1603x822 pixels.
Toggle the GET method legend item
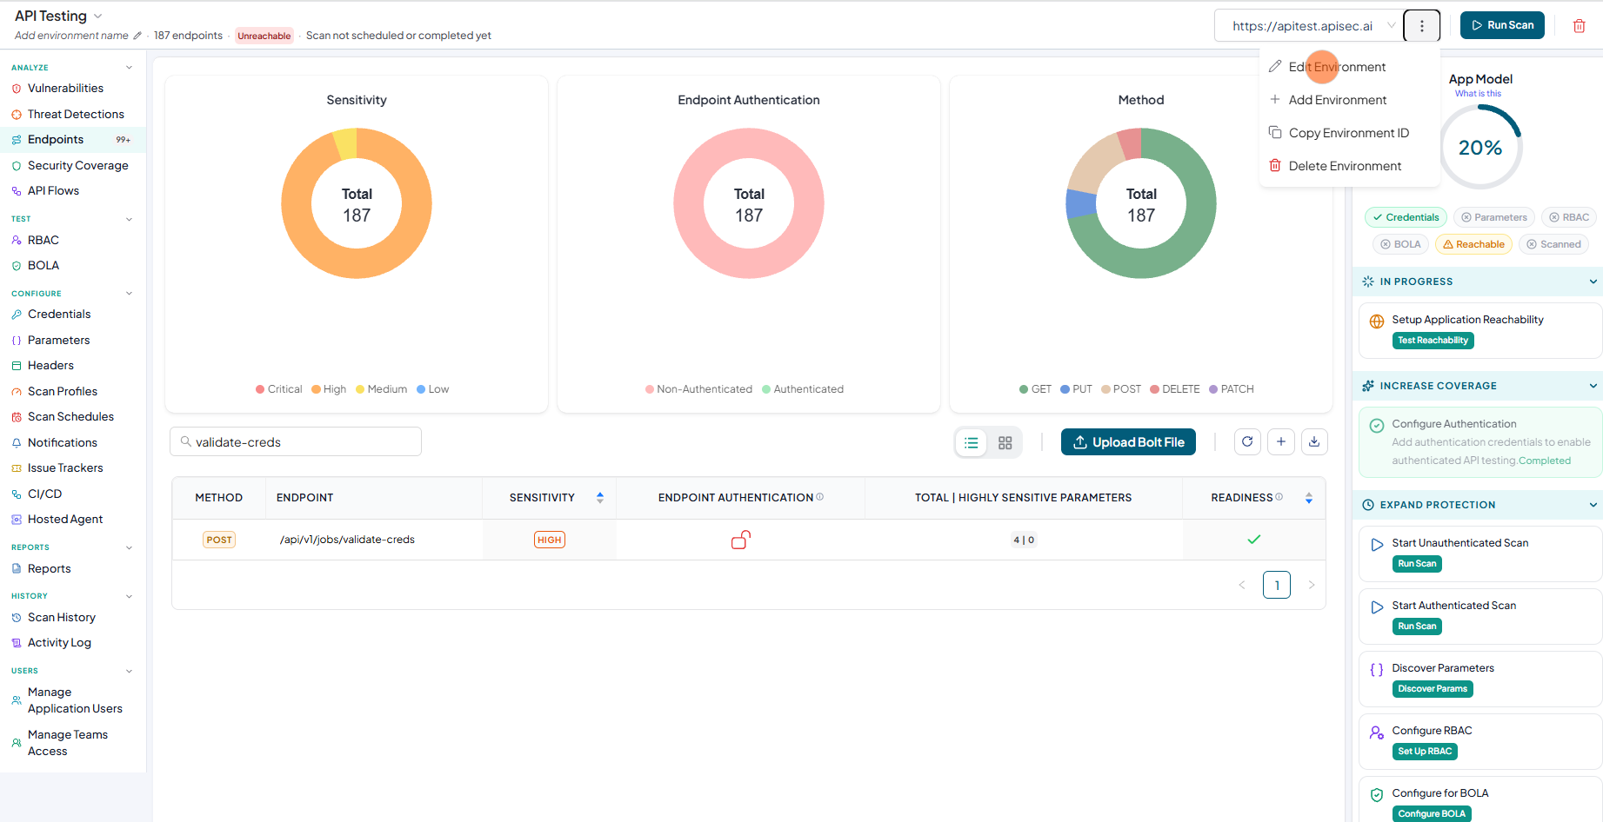1035,389
